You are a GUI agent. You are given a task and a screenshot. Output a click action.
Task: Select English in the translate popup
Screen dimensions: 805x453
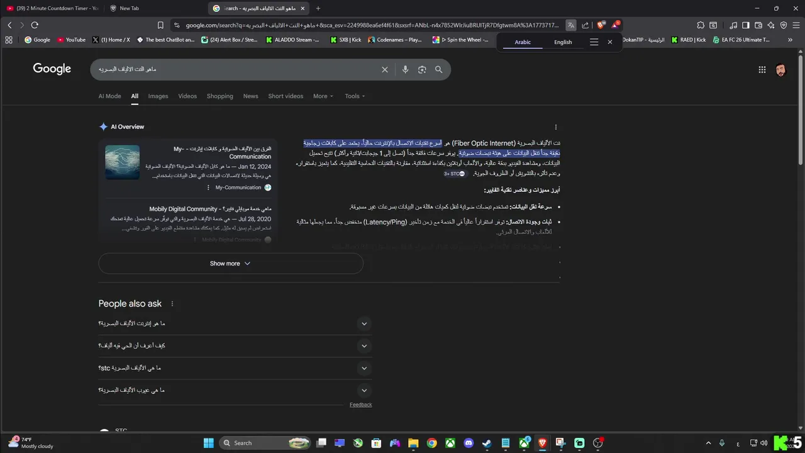[563, 42]
